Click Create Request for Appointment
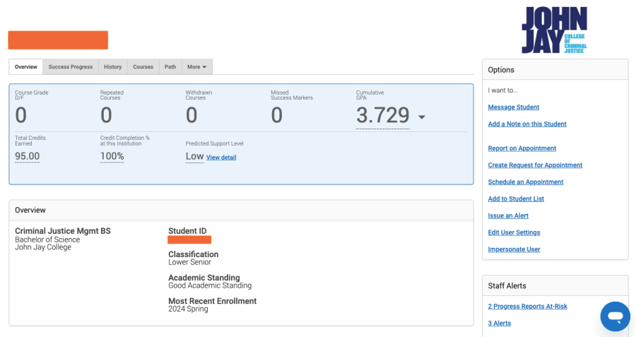 535,165
